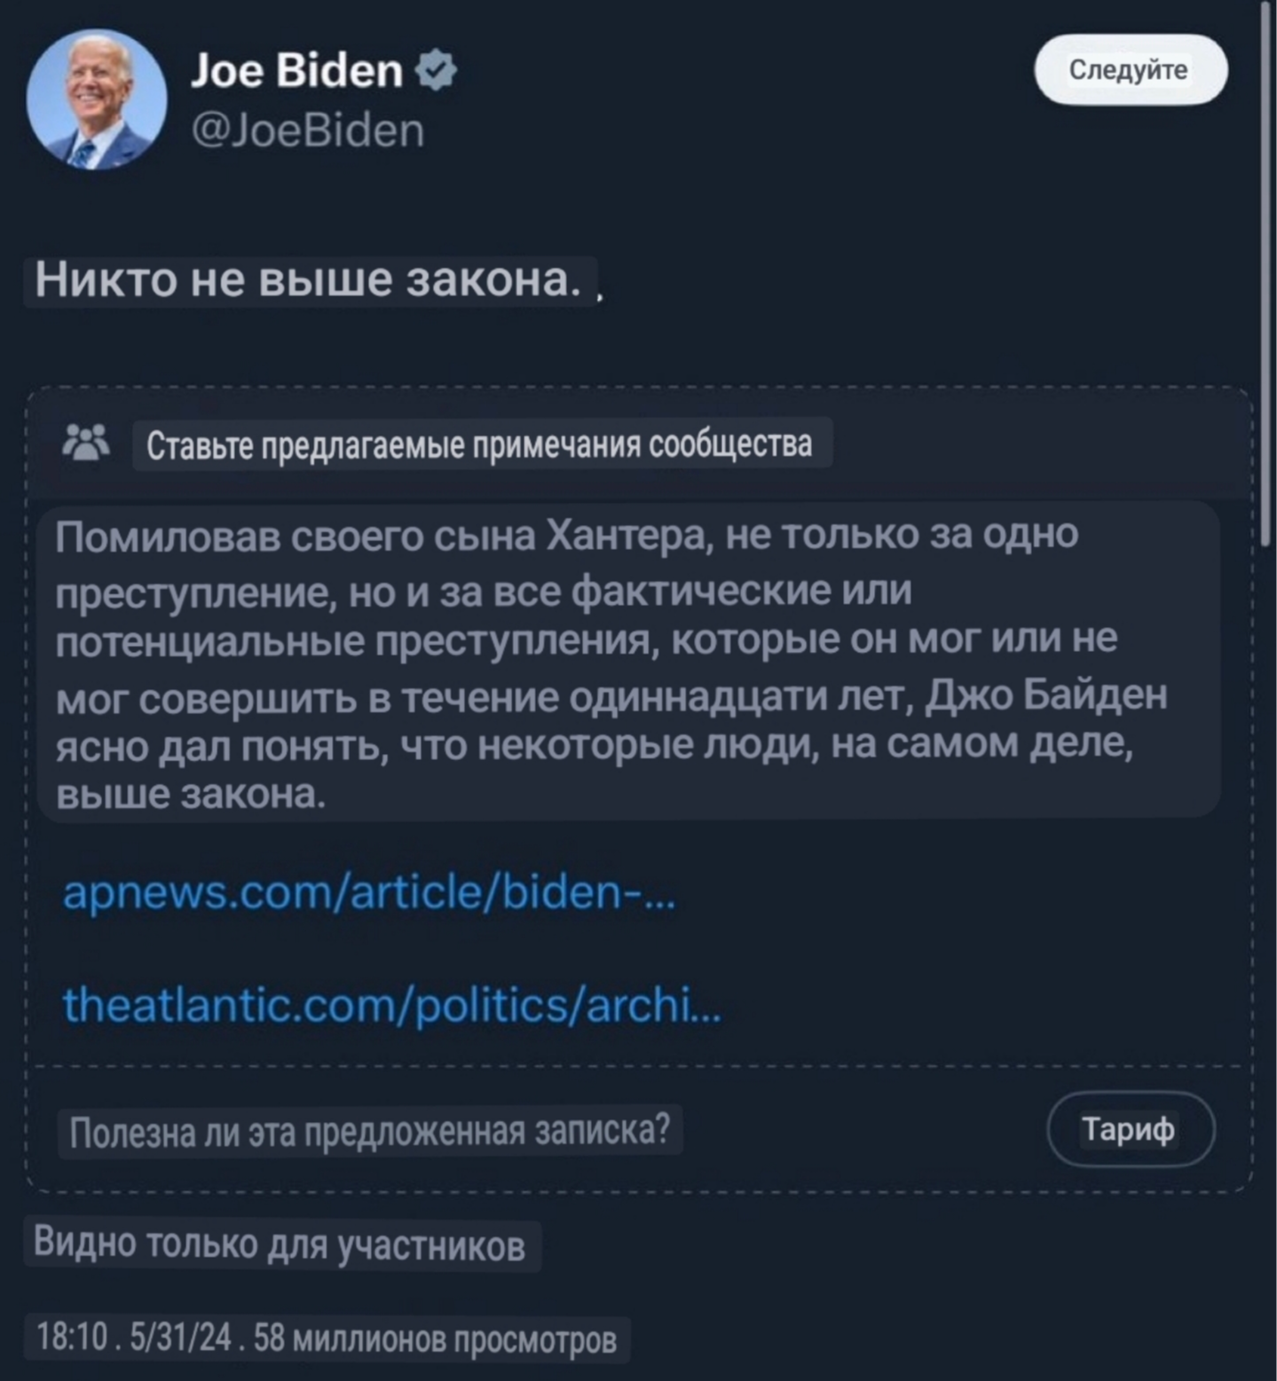Click the 58 миллионов просмотров view count
Screen dimensions: 1277x1381
point(435,1338)
